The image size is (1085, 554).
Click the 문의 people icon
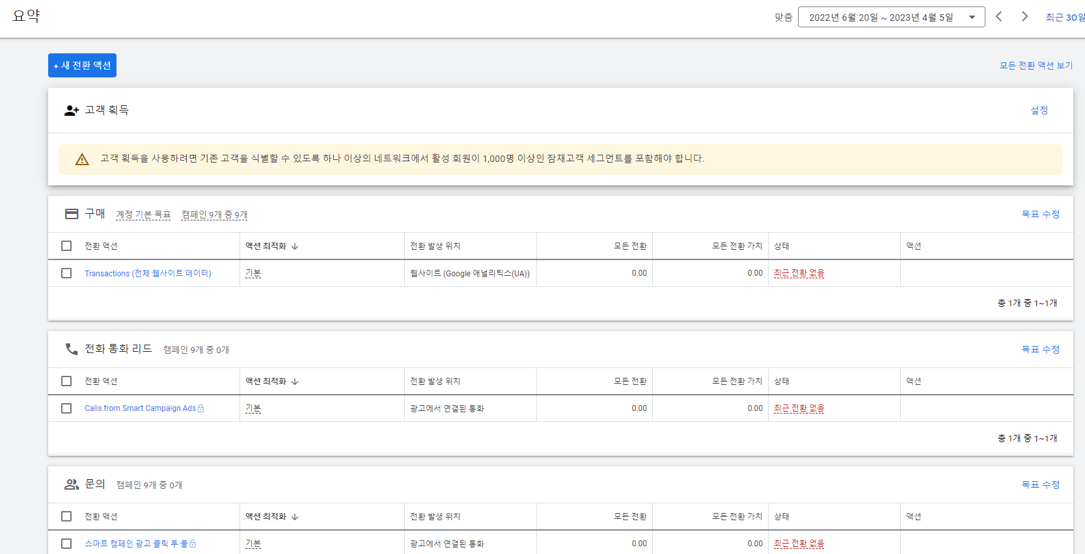(72, 484)
